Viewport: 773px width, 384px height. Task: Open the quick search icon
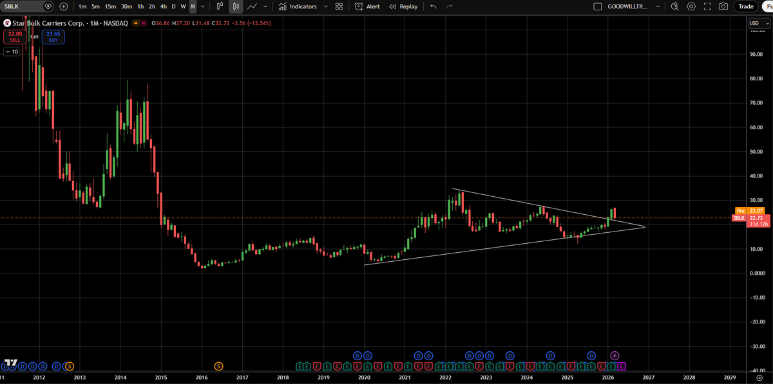(x=675, y=6)
